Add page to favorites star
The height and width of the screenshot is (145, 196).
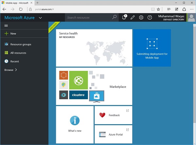click(158, 9)
